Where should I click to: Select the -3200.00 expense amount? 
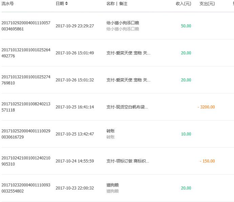tap(206, 107)
